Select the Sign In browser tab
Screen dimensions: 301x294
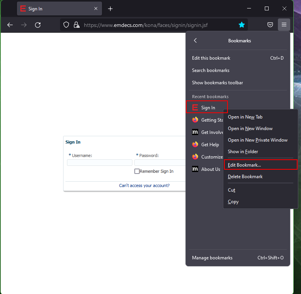(59, 8)
